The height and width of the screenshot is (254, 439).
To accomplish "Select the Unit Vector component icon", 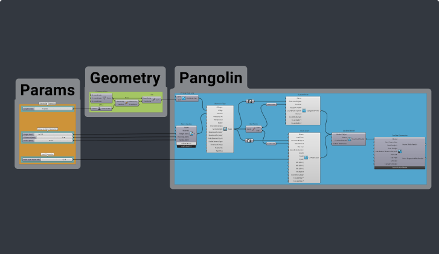I will tap(100, 108).
